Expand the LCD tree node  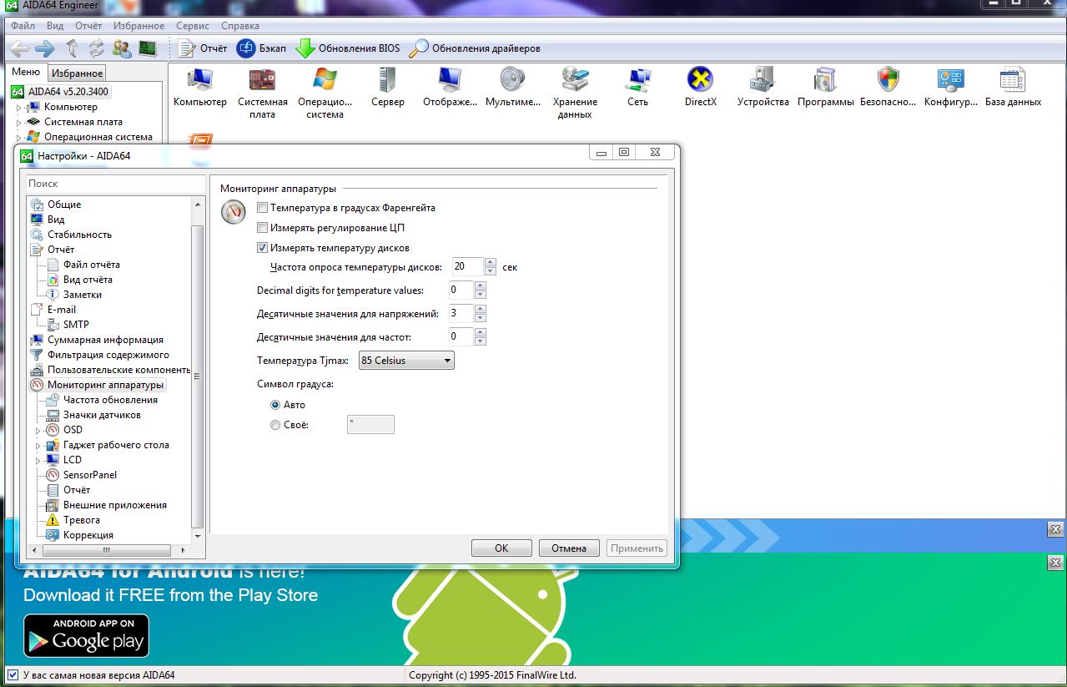pyautogui.click(x=38, y=461)
